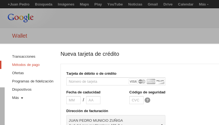
Task: Click the MasterCard icon
Action: tap(142, 82)
